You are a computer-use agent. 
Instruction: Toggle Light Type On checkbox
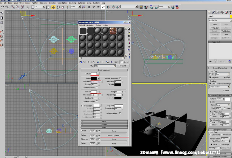pos(210,74)
